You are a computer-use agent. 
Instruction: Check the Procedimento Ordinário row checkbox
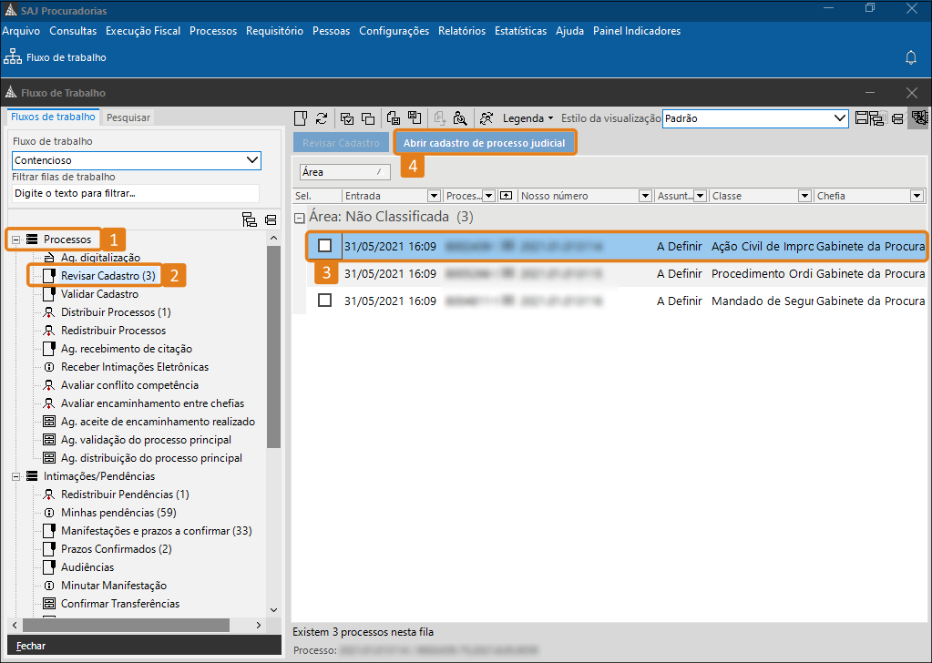click(324, 273)
